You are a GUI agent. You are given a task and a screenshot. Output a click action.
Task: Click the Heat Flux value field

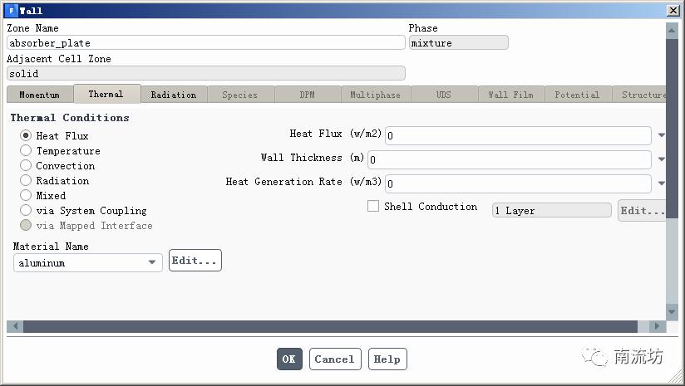(x=518, y=135)
